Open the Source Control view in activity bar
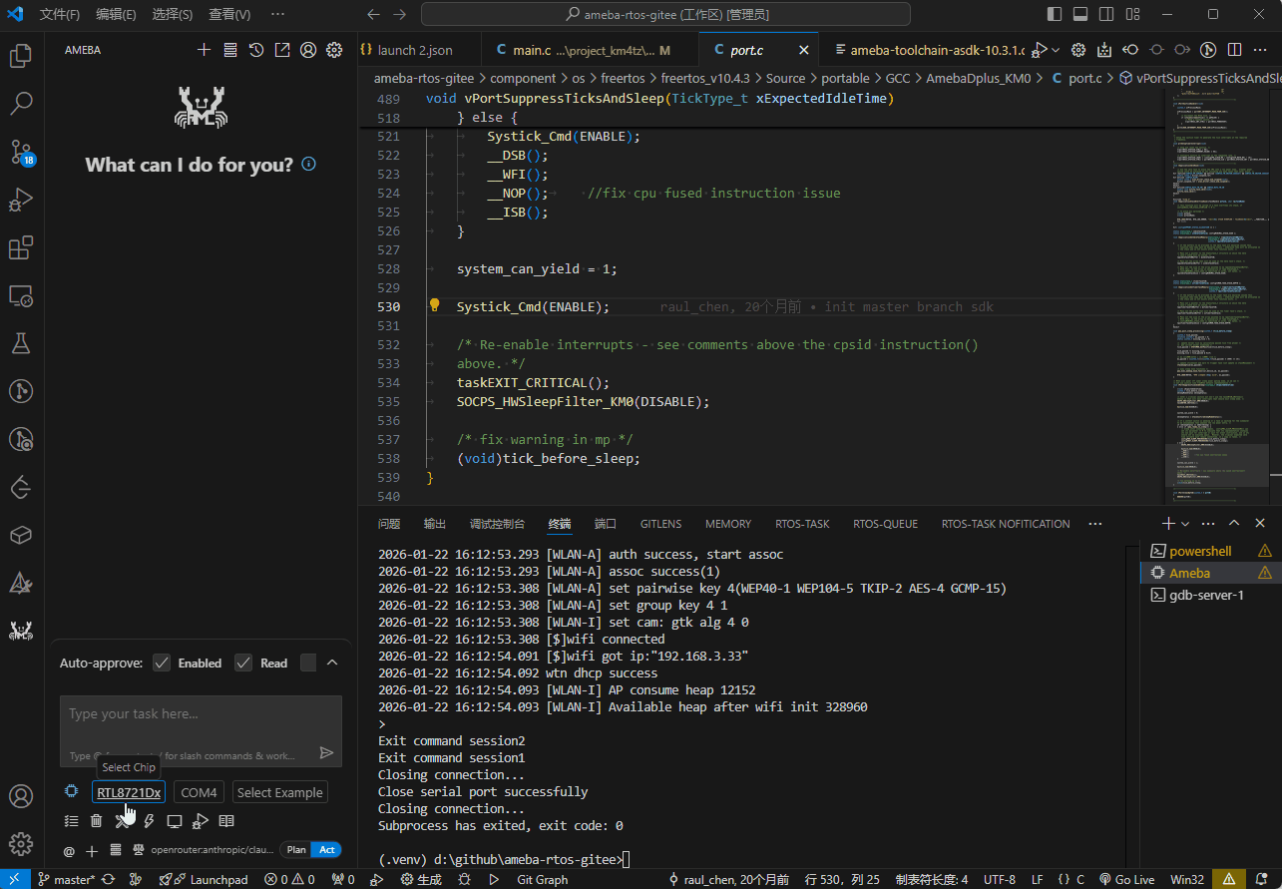Image resolution: width=1282 pixels, height=889 pixels. (x=21, y=152)
